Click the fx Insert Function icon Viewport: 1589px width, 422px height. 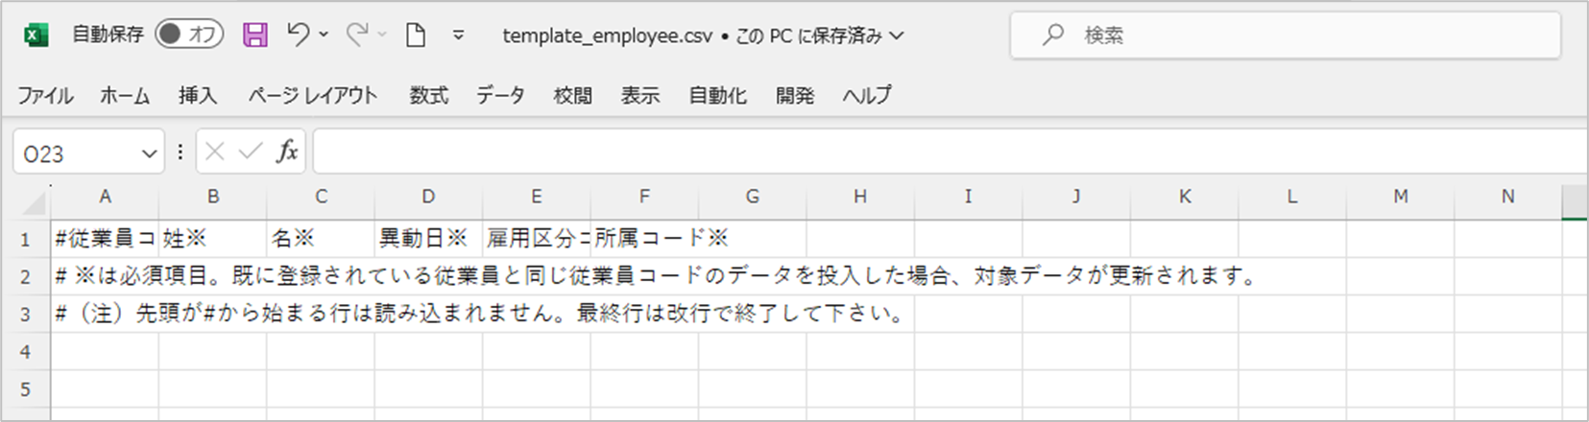[286, 152]
